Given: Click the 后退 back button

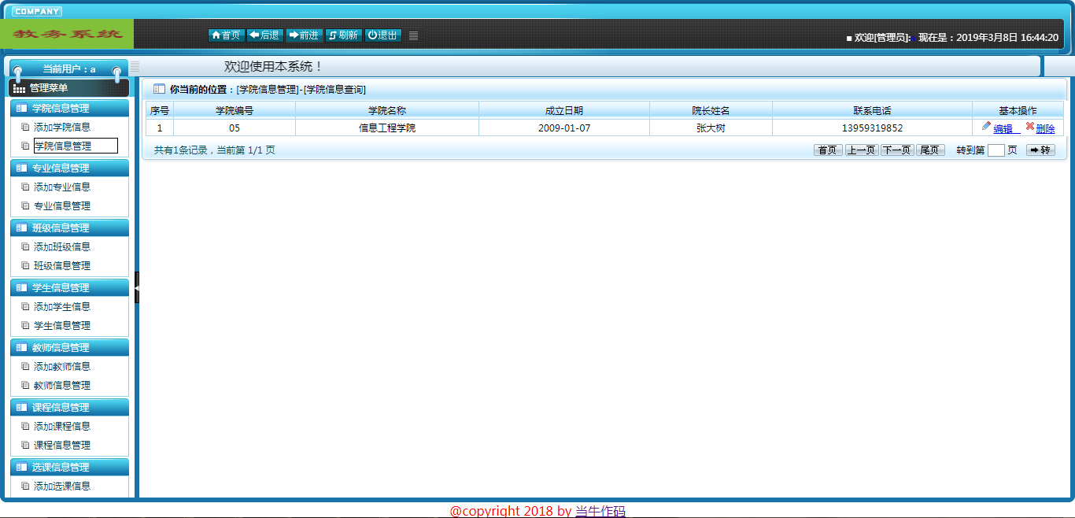Looking at the screenshot, I should pos(265,35).
